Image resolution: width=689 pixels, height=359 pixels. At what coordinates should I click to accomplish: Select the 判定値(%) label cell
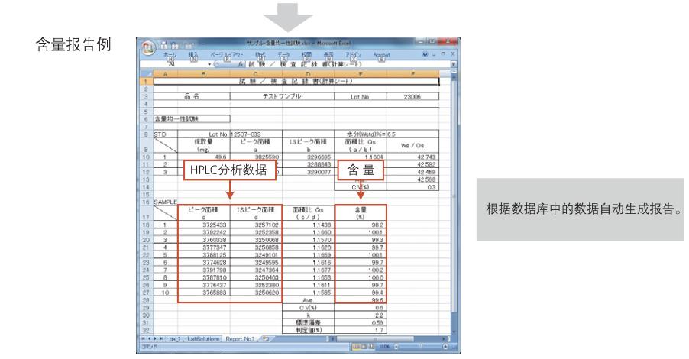[x=308, y=330]
